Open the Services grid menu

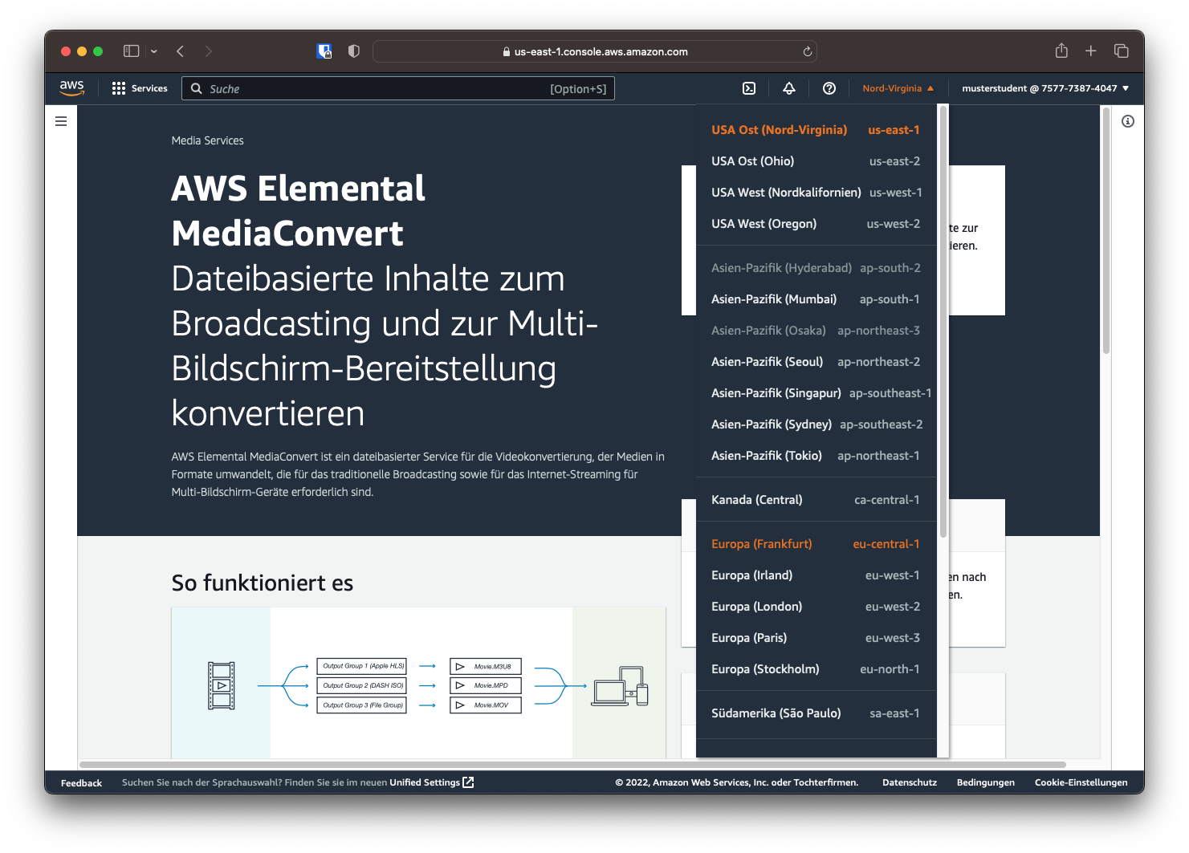[119, 88]
